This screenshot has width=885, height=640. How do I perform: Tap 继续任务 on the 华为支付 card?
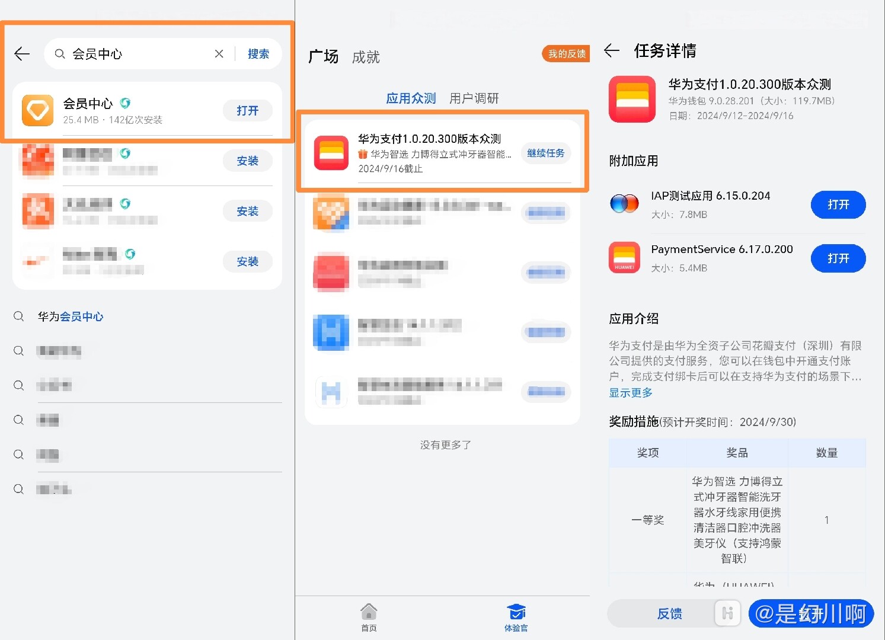pos(546,153)
